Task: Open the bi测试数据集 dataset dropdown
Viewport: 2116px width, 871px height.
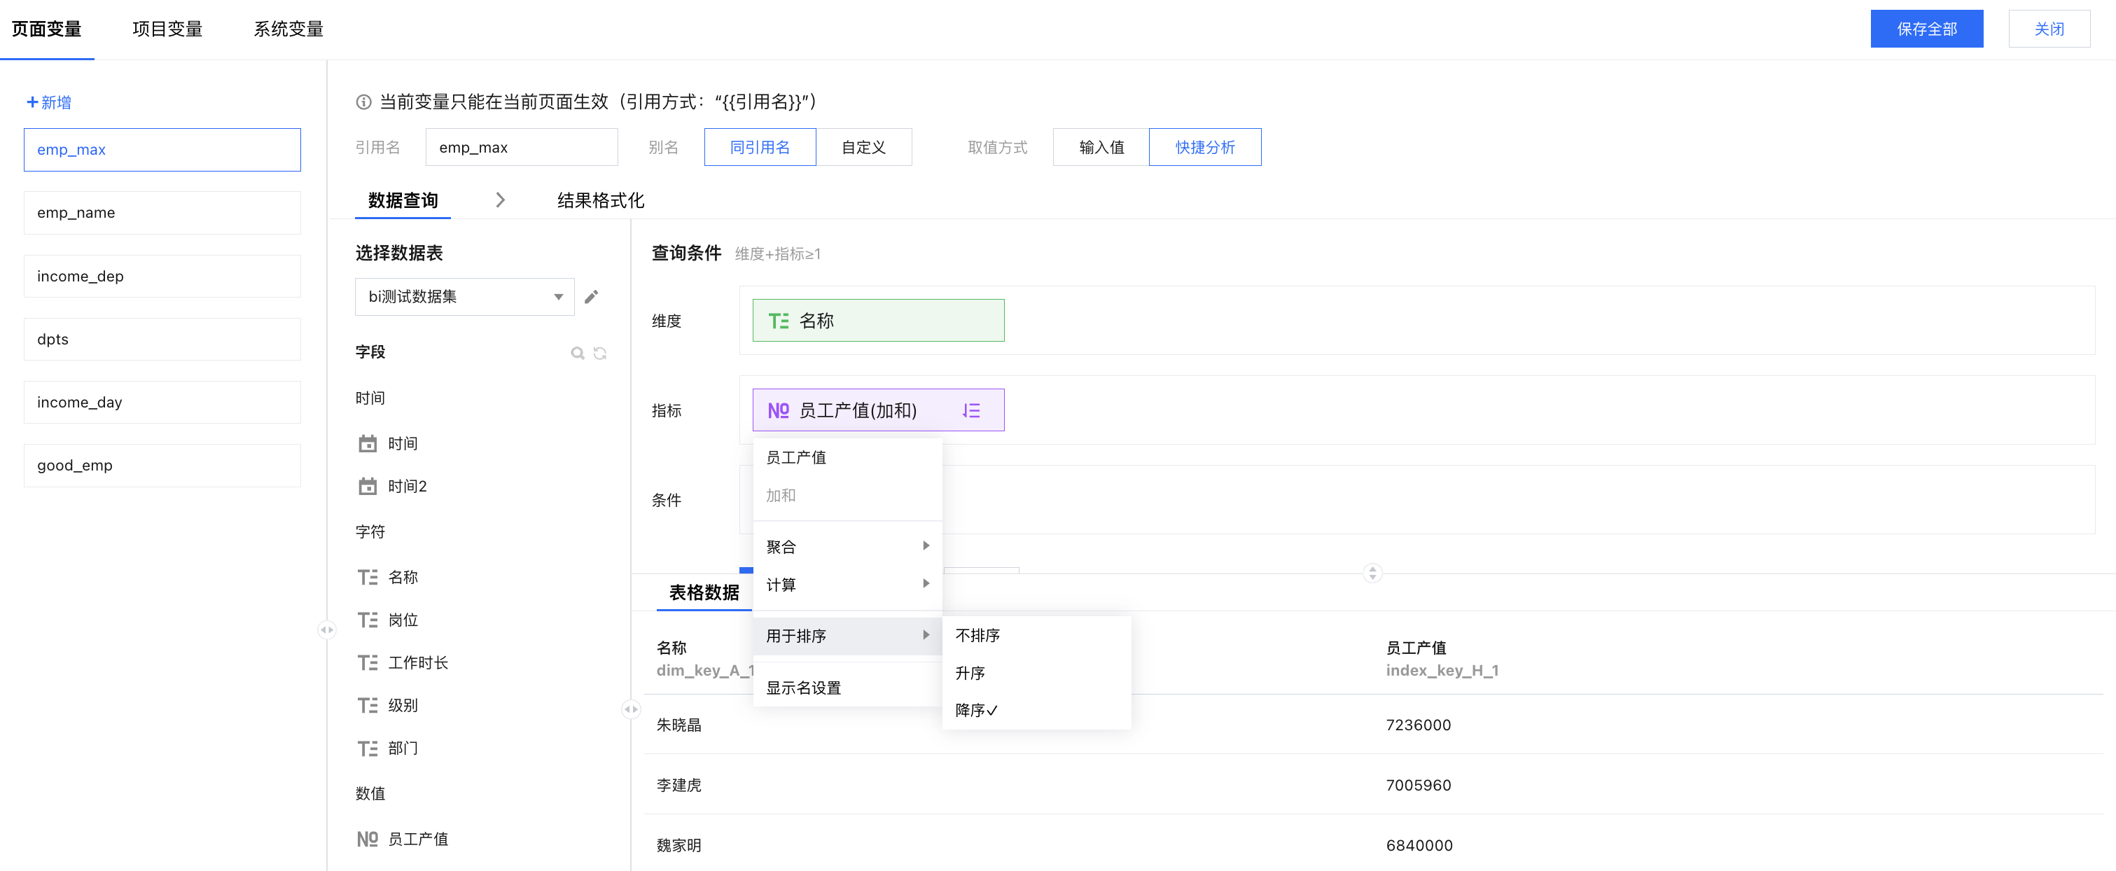Action: click(464, 297)
